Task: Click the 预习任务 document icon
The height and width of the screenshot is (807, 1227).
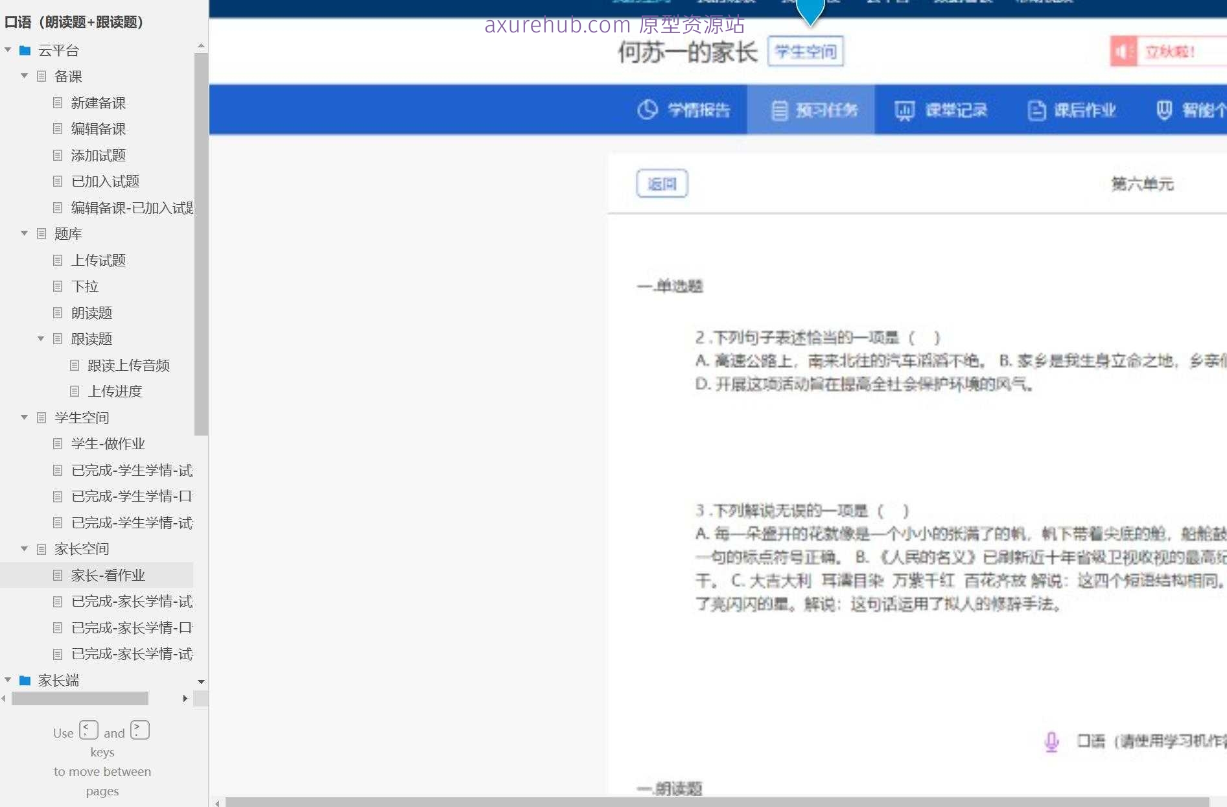Action: (780, 110)
